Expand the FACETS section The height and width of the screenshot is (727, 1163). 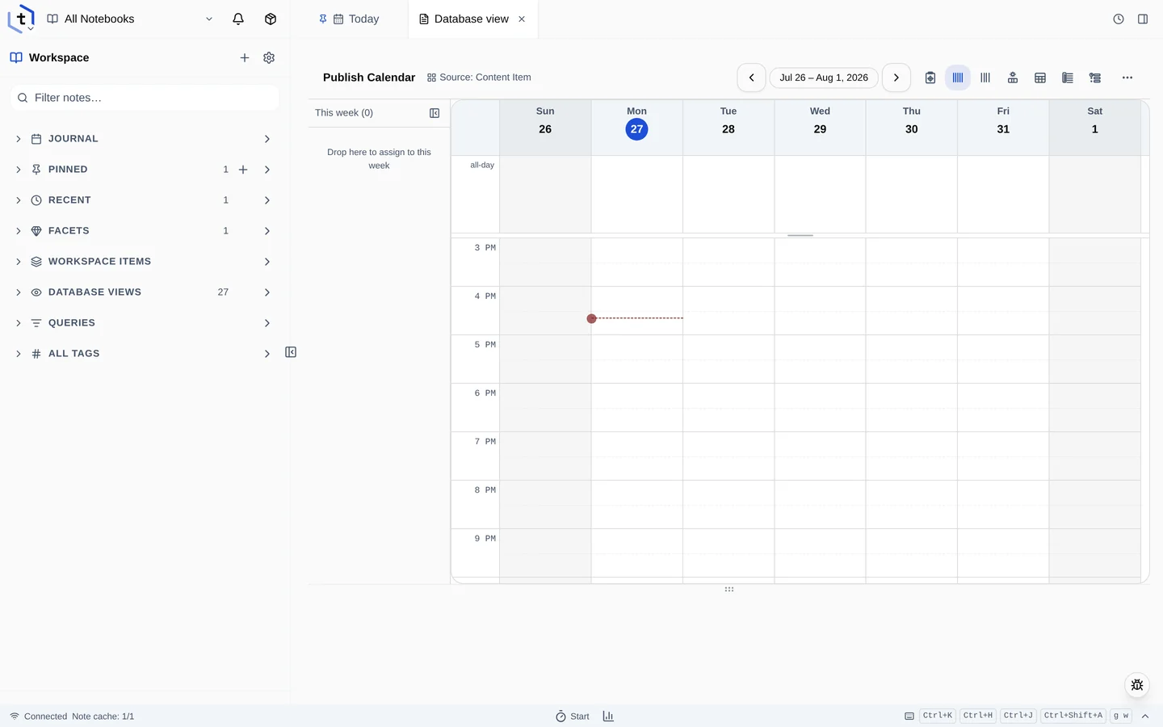[19, 231]
